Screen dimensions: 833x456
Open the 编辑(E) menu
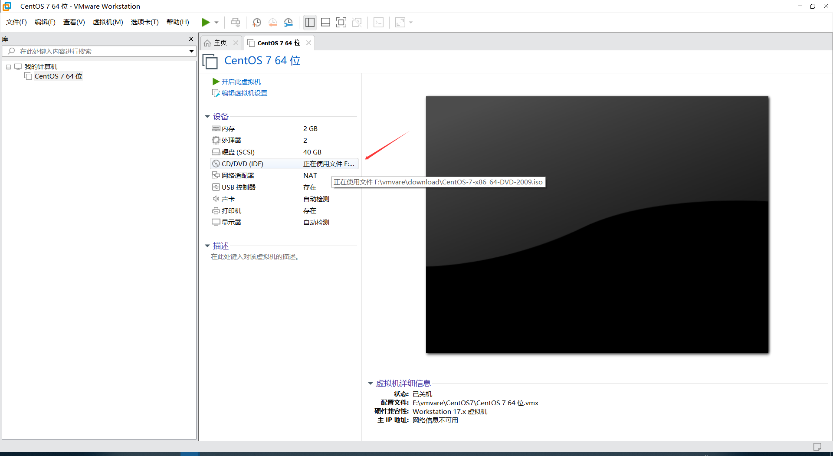(x=45, y=22)
